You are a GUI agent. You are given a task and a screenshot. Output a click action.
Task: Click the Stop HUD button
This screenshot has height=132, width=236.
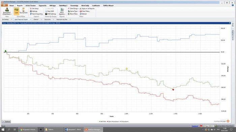[x=50, y=11]
